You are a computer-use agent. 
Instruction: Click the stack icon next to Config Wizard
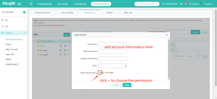click(181, 4)
